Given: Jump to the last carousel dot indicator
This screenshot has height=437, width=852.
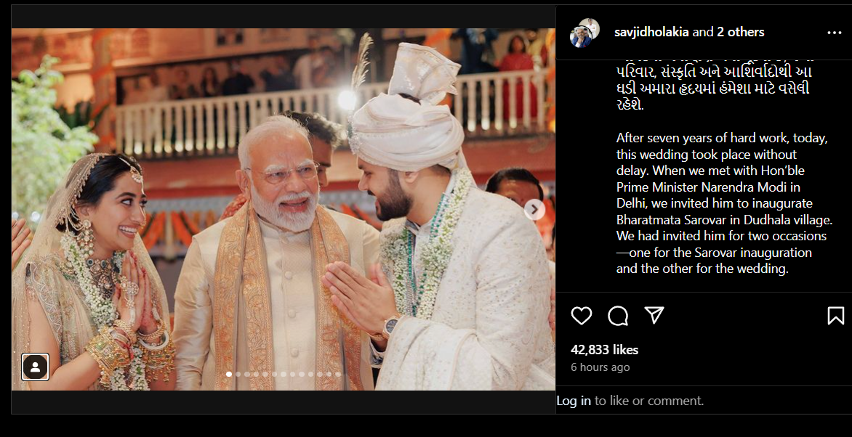Looking at the screenshot, I should (339, 374).
